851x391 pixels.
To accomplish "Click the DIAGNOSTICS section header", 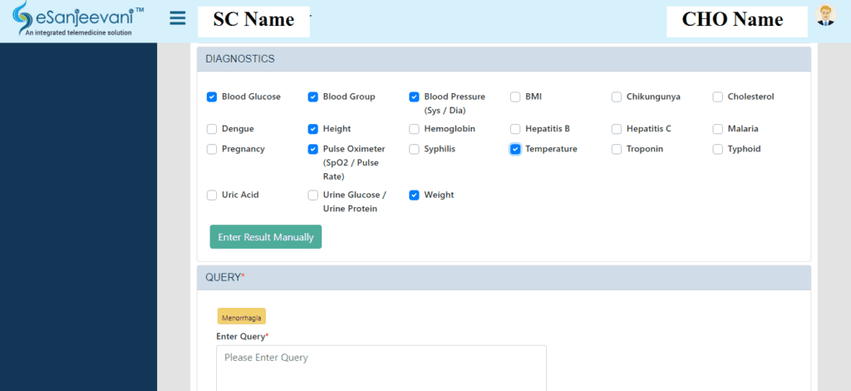I will [x=504, y=59].
